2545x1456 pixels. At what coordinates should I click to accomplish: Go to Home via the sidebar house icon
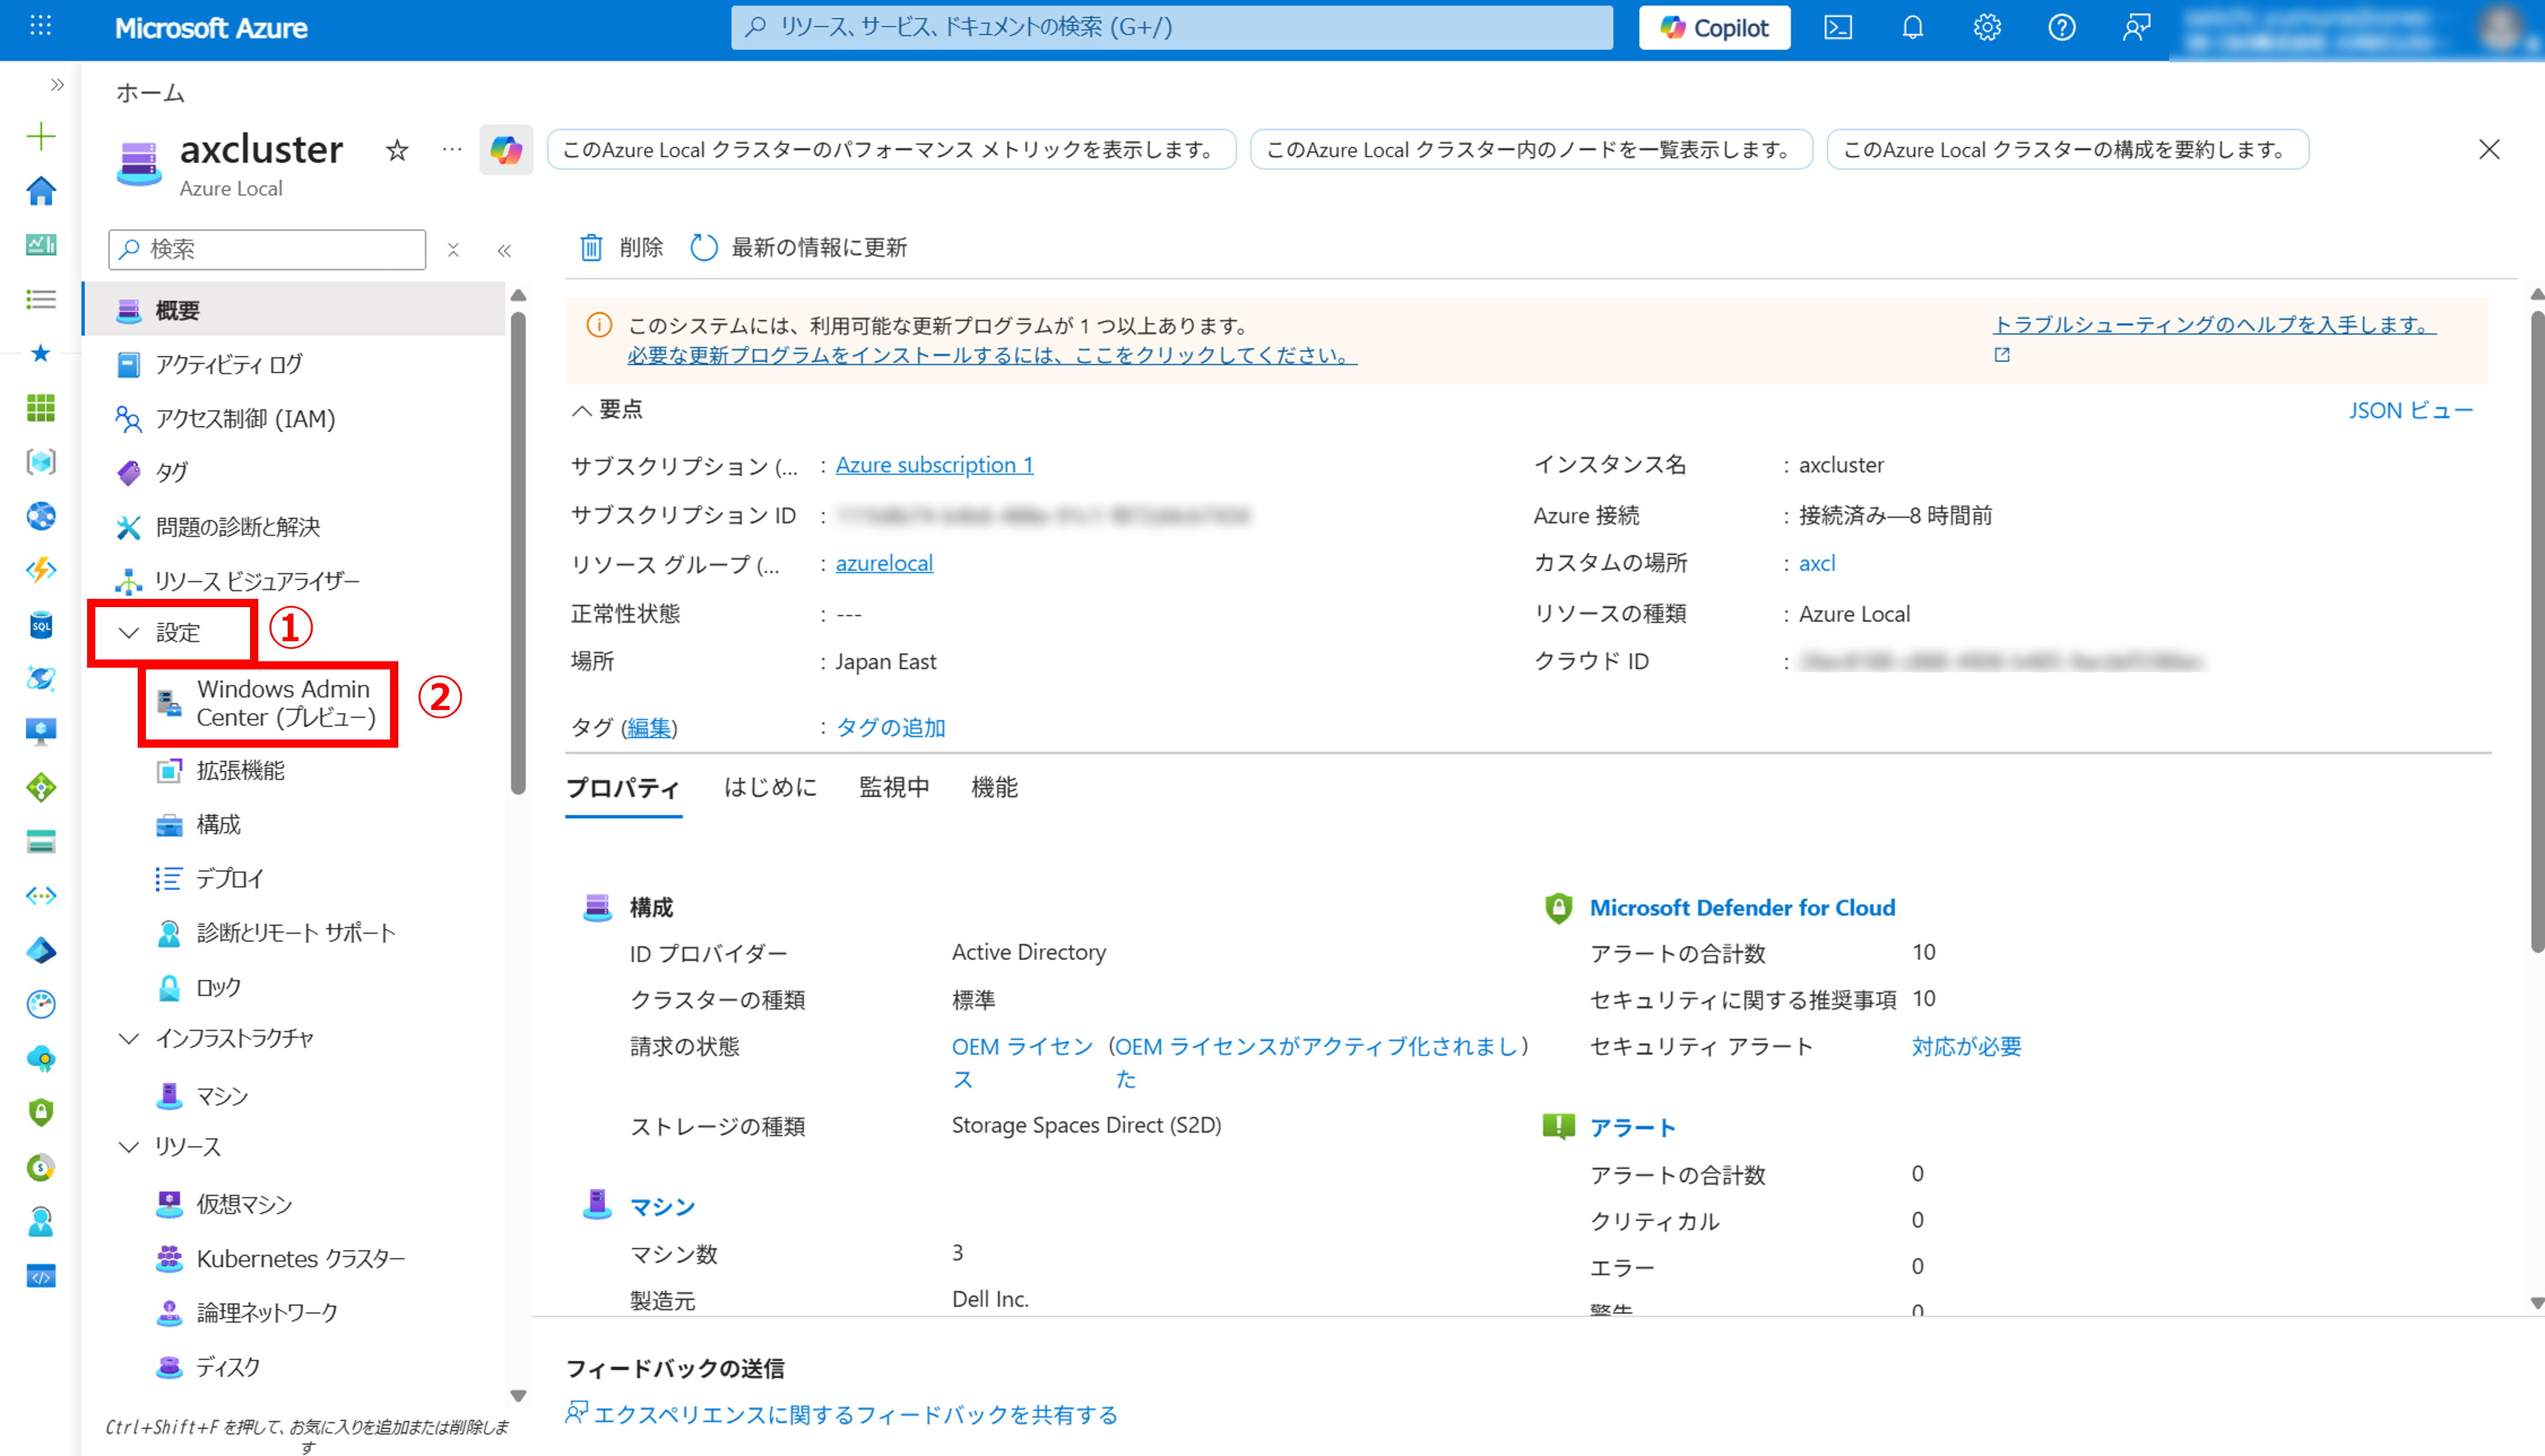[x=41, y=190]
